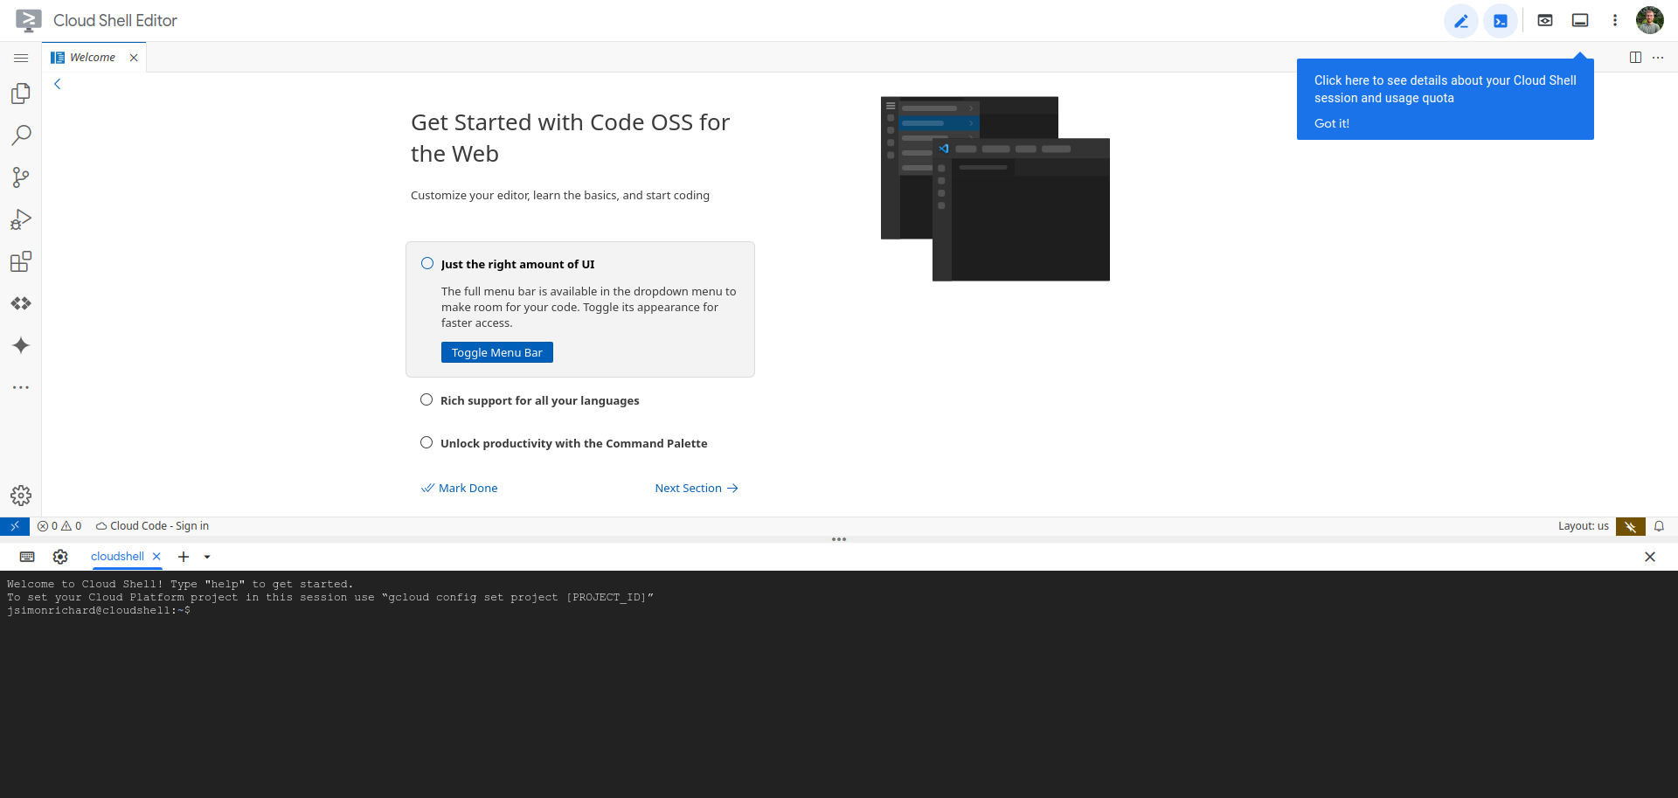Open the Cloud Code sidebar icon

coord(21,303)
